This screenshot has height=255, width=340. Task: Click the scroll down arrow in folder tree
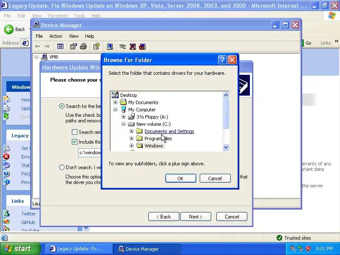click(226, 147)
